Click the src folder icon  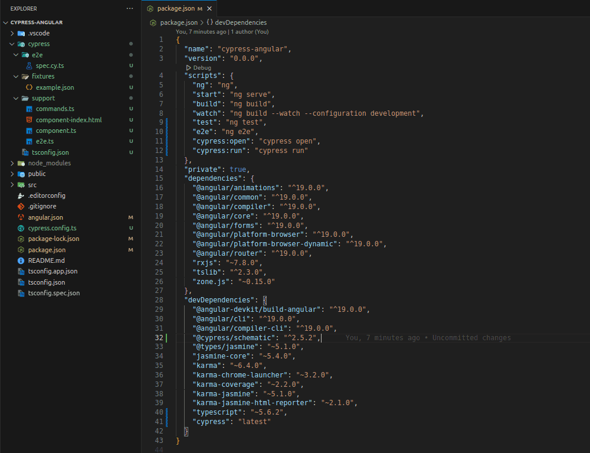pos(21,185)
